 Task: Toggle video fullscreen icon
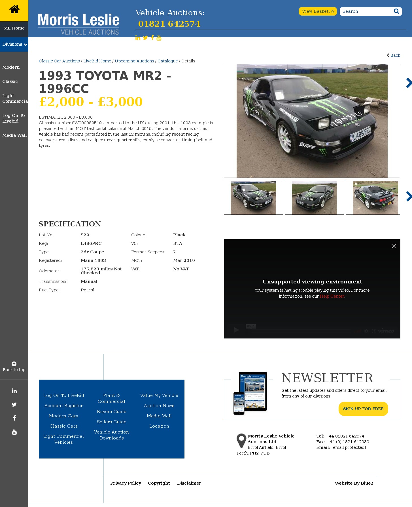[374, 331]
